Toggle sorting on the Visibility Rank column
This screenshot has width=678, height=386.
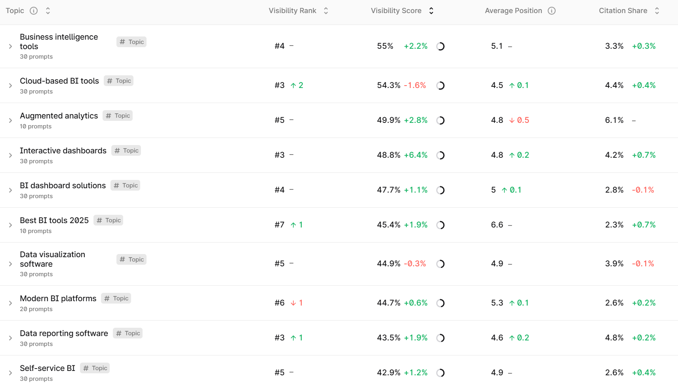coord(326,11)
